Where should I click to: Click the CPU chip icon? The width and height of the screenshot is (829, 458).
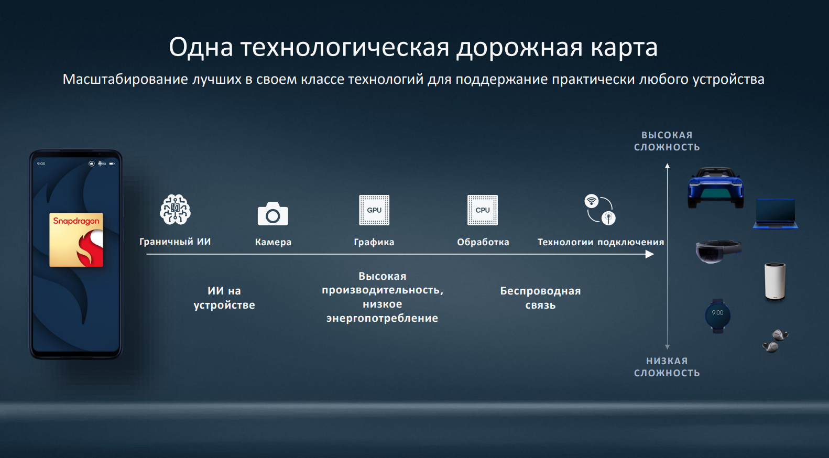[x=483, y=210]
